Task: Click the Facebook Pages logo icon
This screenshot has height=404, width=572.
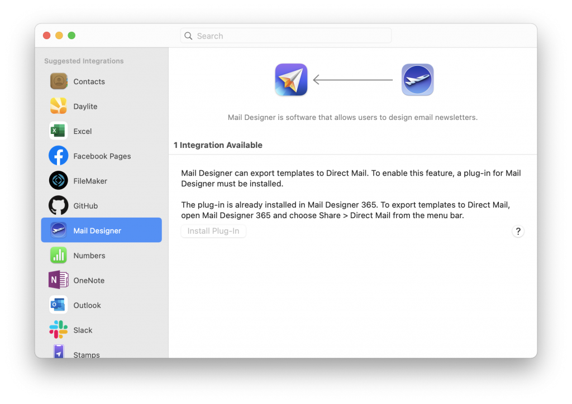Action: tap(58, 156)
